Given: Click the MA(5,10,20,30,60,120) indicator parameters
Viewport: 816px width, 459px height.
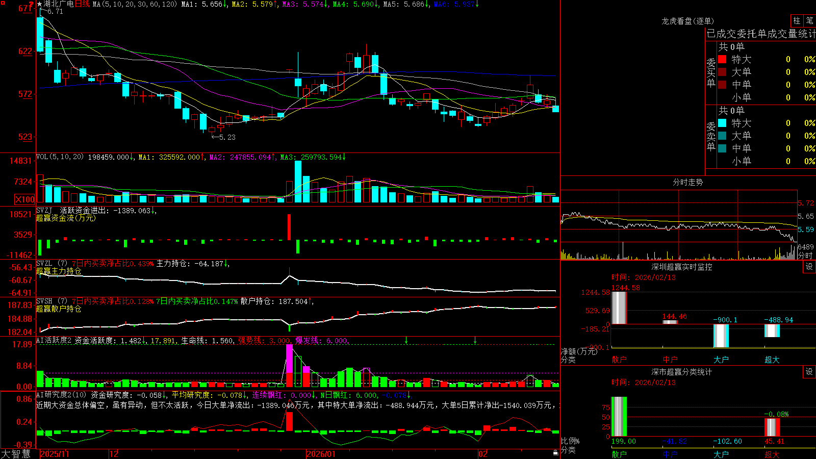Looking at the screenshot, I should 135,4.
